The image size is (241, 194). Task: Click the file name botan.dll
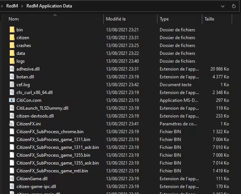(25, 77)
